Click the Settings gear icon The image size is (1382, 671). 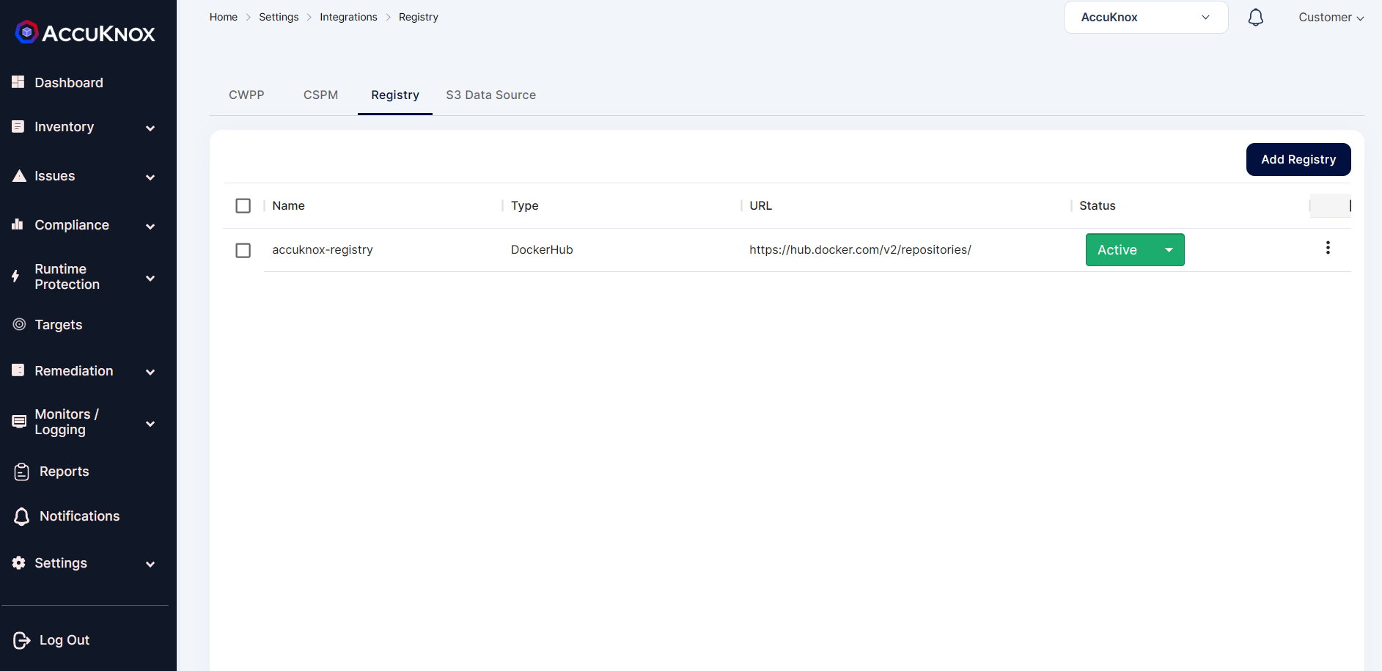pos(19,562)
